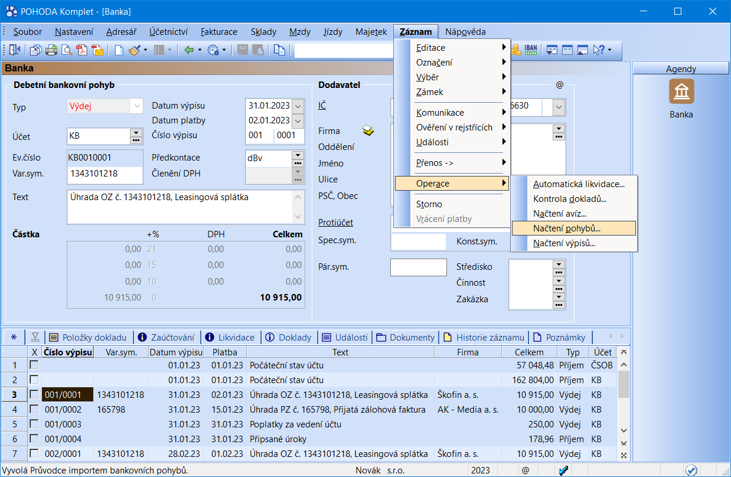Click the status bar pen icon
The image size is (731, 477).
(x=563, y=471)
